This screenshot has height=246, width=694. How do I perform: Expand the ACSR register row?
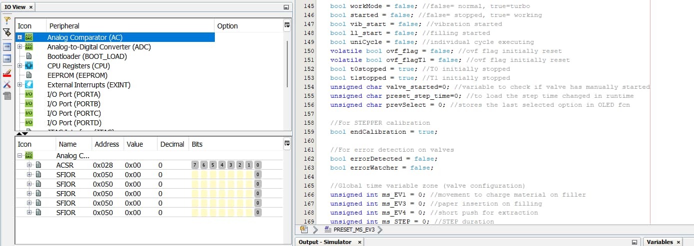click(x=29, y=165)
